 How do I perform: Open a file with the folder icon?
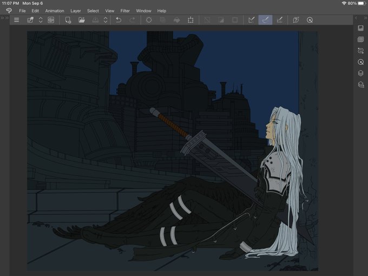tap(81, 20)
